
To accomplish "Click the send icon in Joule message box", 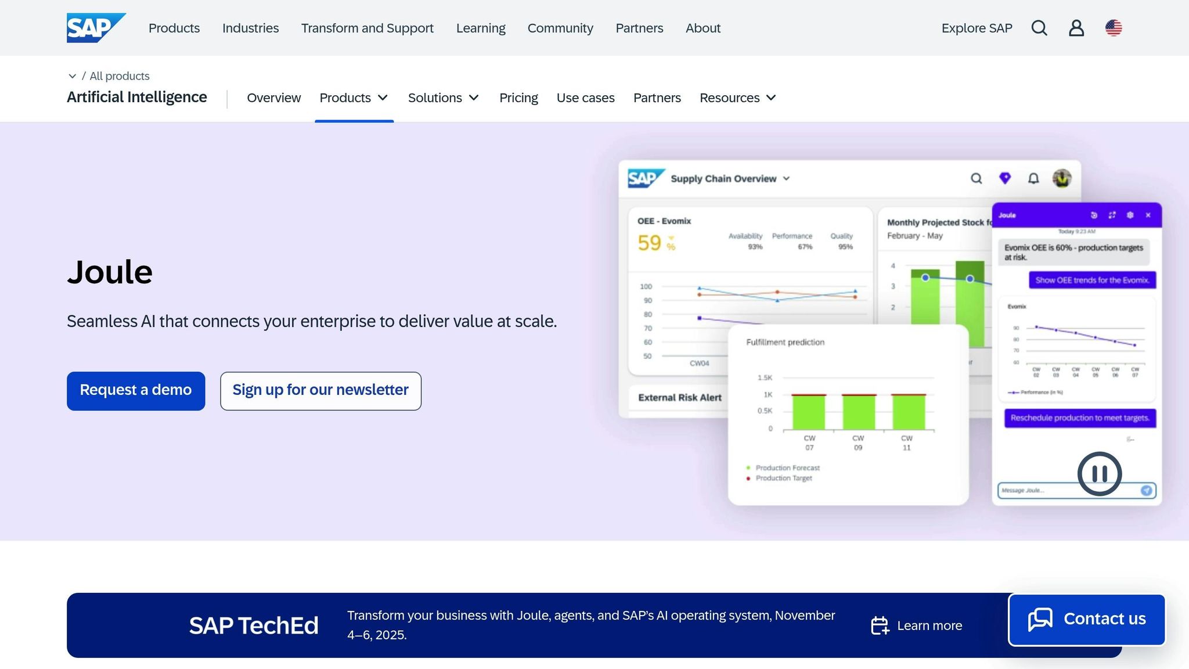I will coord(1146,491).
